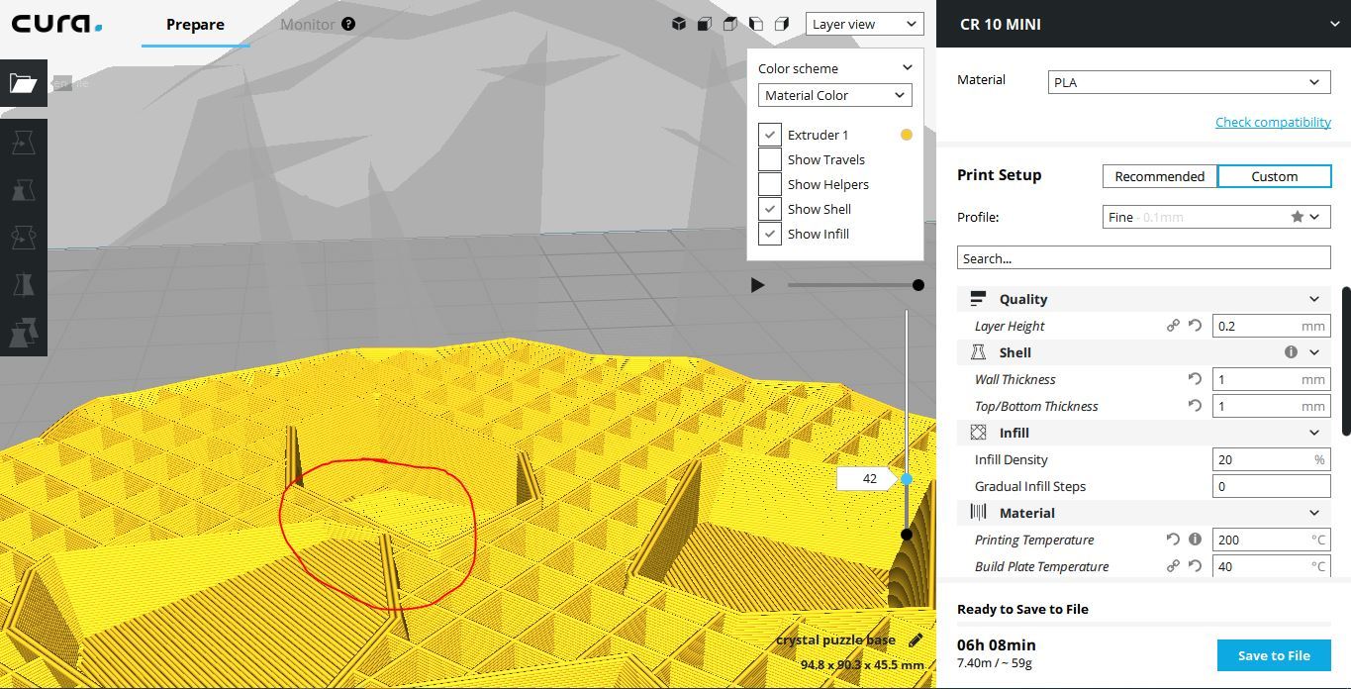This screenshot has height=689, width=1351.
Task: Select the Recommended print setup mode
Action: click(1159, 176)
